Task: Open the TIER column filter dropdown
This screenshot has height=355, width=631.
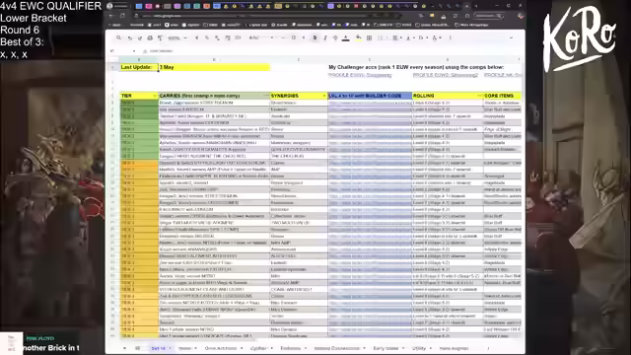Action: (155, 96)
